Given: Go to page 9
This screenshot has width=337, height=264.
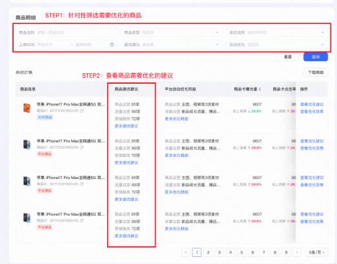Looking at the screenshot, I should click(286, 252).
